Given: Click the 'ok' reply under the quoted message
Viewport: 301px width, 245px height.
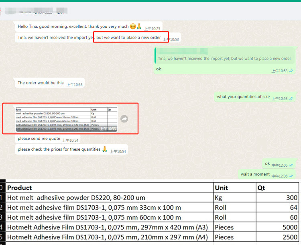Looking at the screenshot, I should tap(159, 69).
